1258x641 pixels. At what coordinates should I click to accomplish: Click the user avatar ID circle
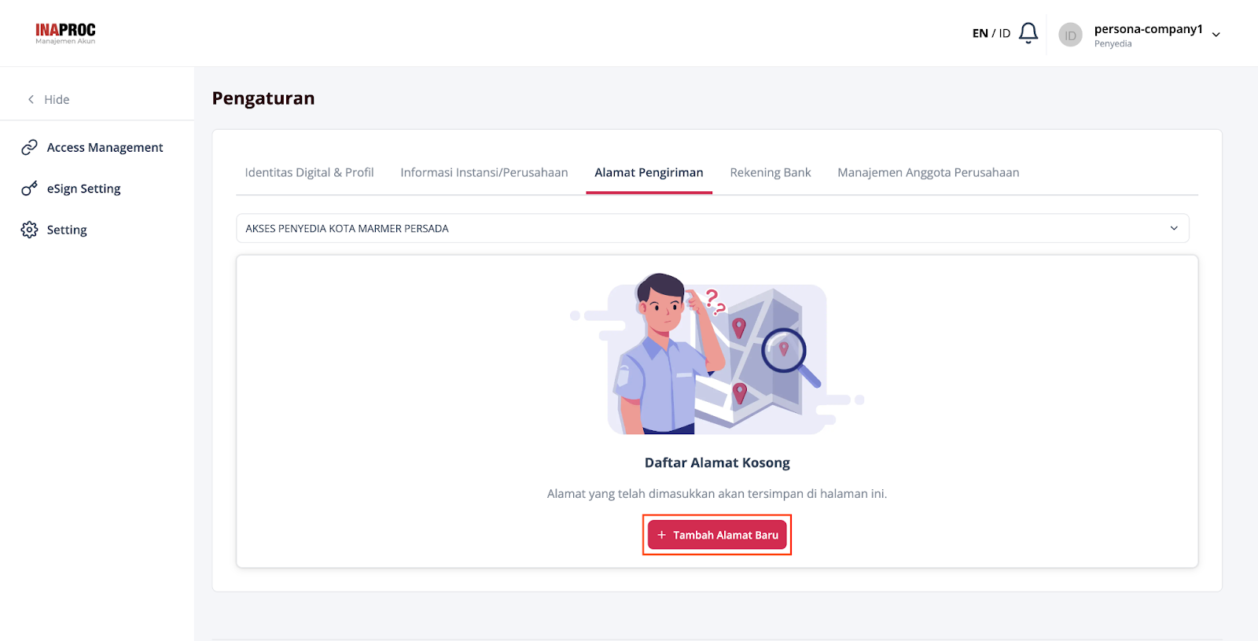(x=1070, y=35)
